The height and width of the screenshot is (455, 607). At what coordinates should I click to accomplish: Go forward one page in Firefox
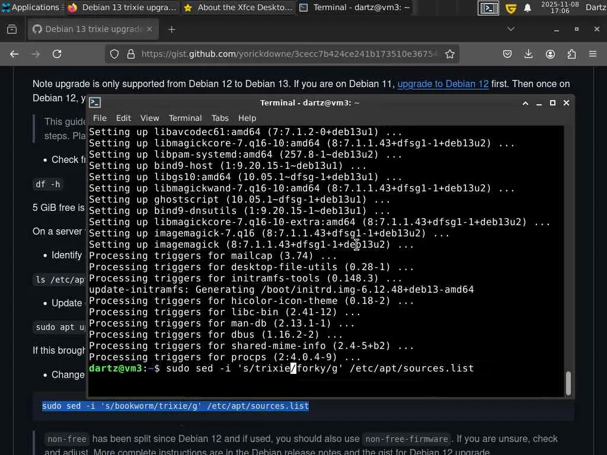click(36, 54)
